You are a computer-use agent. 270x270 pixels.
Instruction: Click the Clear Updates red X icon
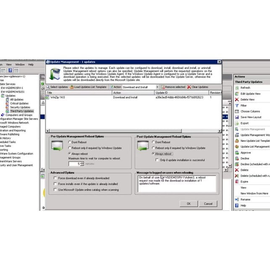(189, 87)
